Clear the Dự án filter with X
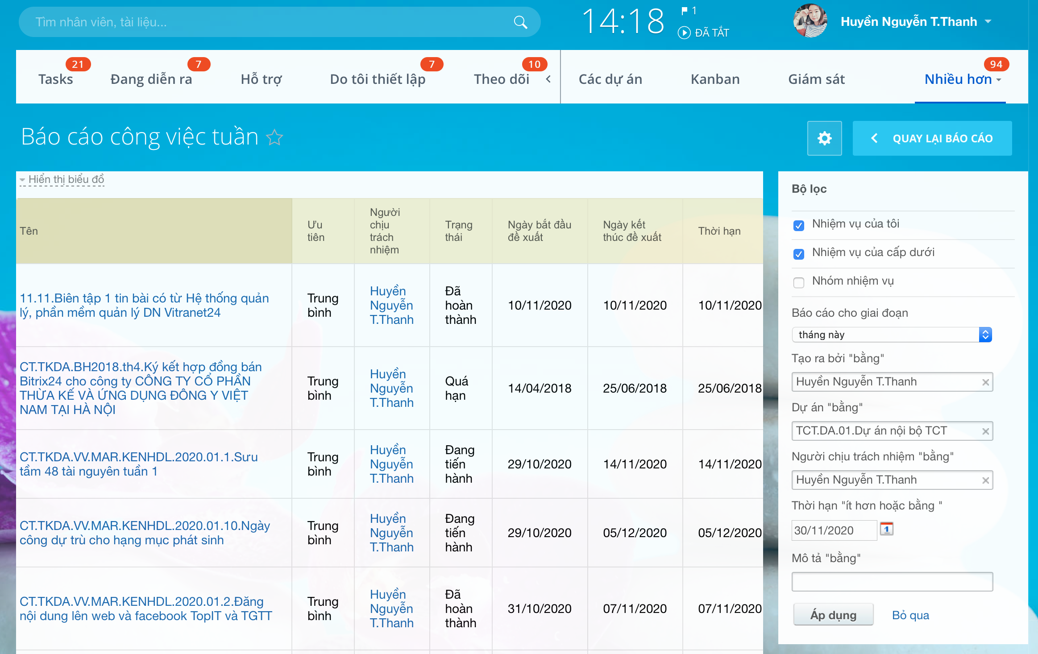This screenshot has width=1038, height=654. (986, 431)
